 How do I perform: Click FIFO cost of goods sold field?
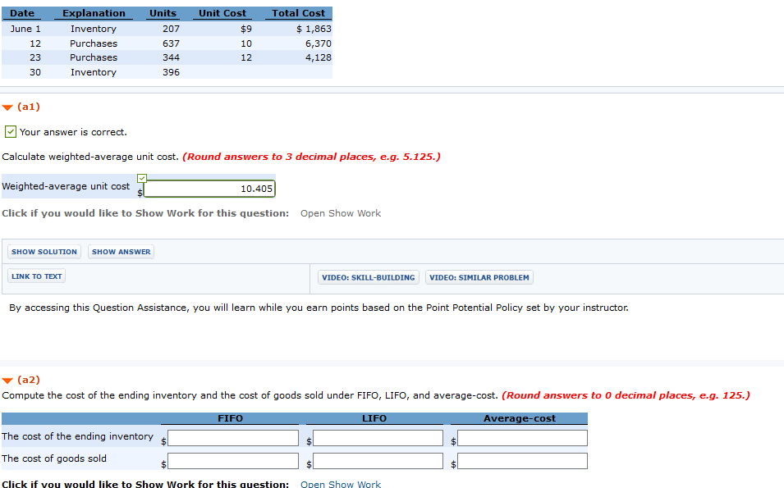coord(233,461)
